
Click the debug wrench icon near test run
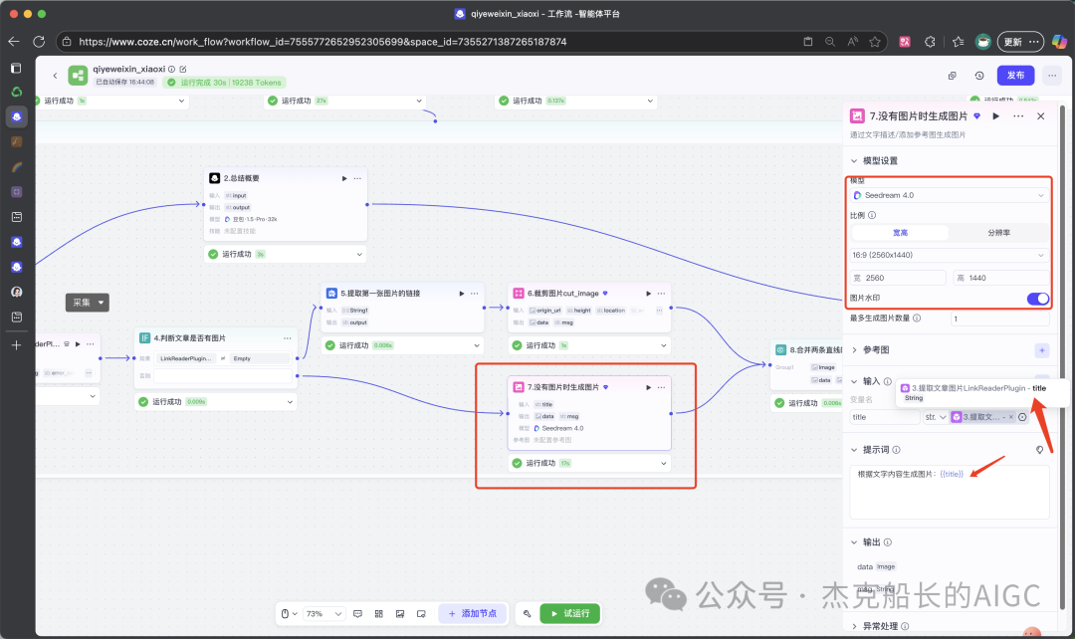(x=528, y=614)
